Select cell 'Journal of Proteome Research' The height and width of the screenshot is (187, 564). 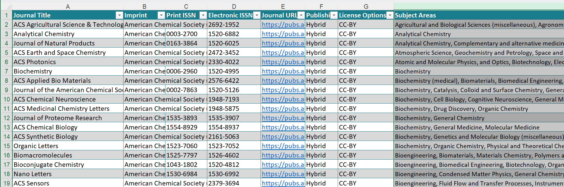point(68,118)
